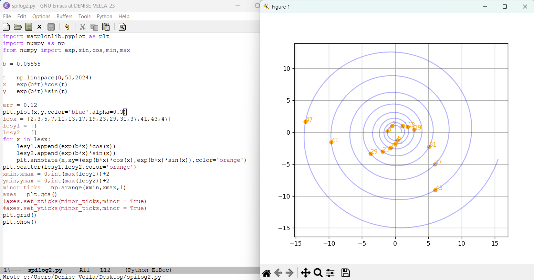Click the Undo arrow icon

coord(67,27)
